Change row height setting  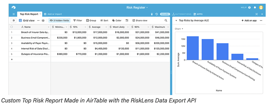(127, 20)
